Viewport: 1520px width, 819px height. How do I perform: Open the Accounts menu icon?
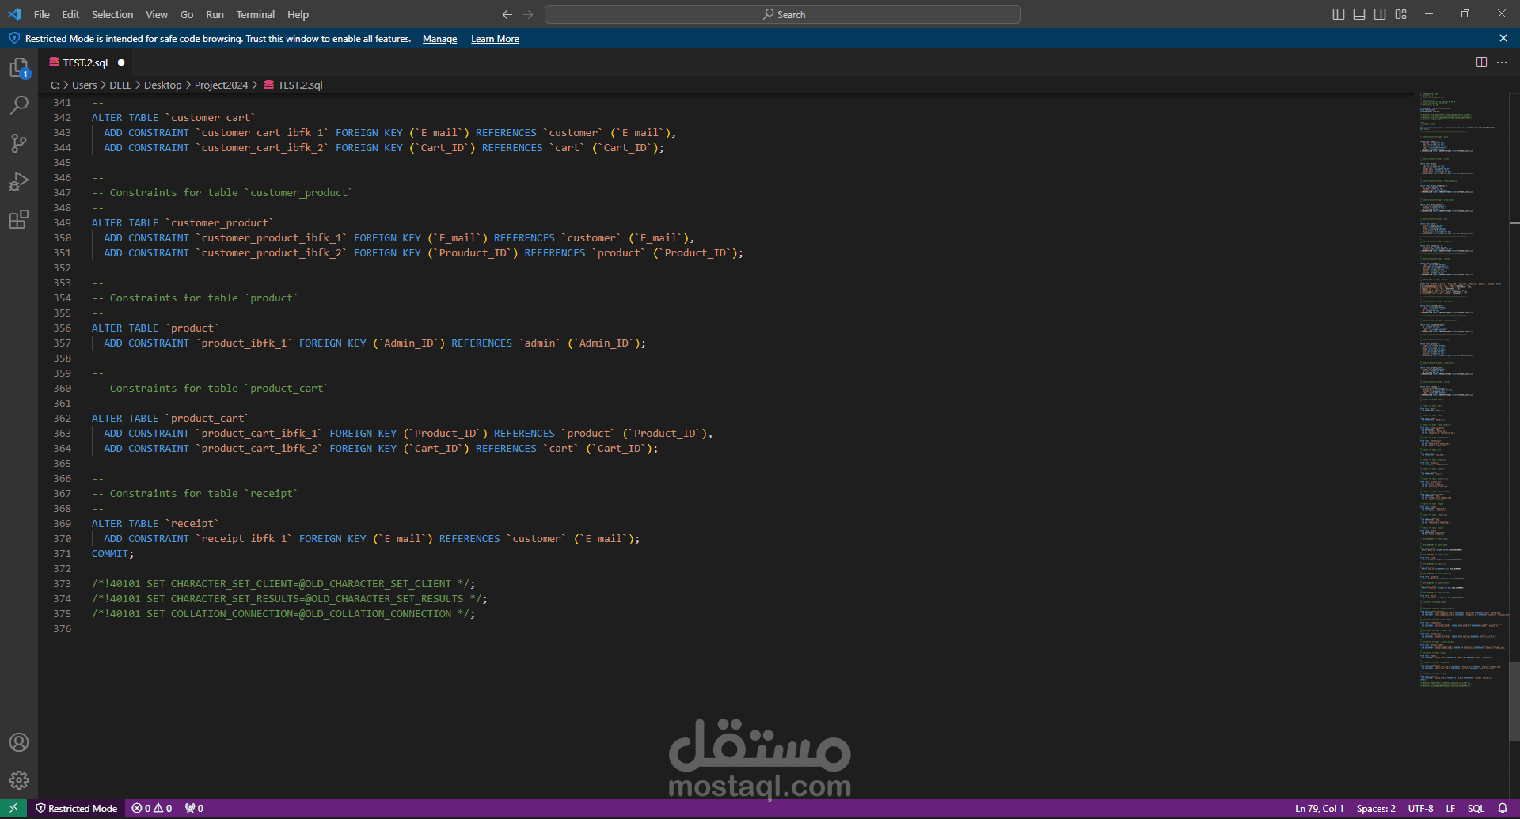pos(19,742)
